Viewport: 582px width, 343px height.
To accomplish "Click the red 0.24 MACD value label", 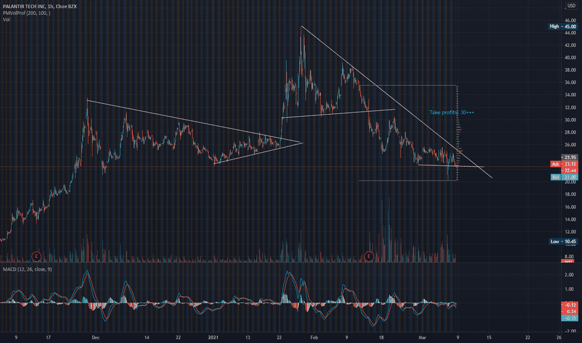I will tap(570, 311).
